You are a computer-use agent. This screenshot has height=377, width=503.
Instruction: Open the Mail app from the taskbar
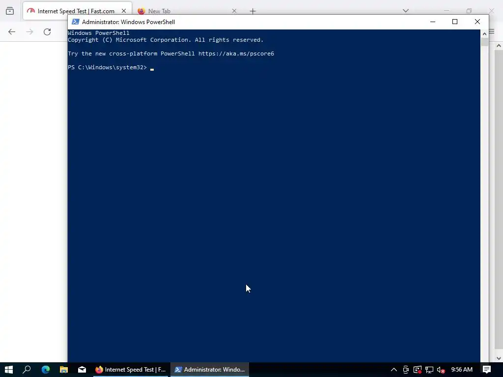(x=82, y=370)
